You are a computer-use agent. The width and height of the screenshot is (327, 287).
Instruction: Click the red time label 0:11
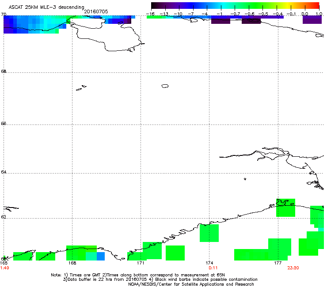pos(213,268)
